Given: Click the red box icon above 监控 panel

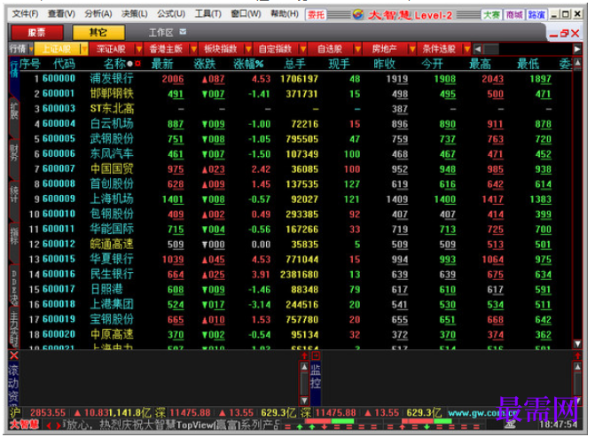Looking at the screenshot, I should tap(316, 355).
